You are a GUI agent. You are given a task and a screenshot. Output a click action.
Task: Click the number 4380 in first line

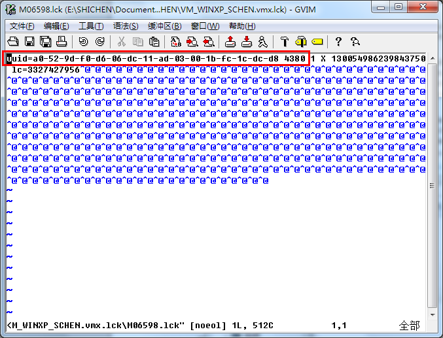click(x=294, y=58)
